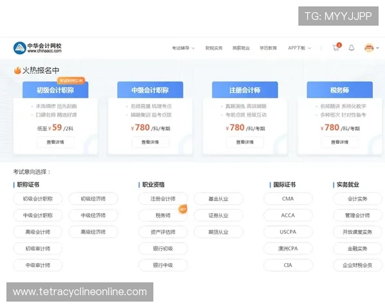Choose the 初级经济师 option
The width and height of the screenshot is (385, 308).
[93, 199]
